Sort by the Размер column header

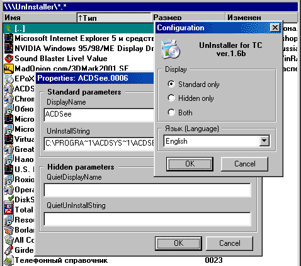188,17
